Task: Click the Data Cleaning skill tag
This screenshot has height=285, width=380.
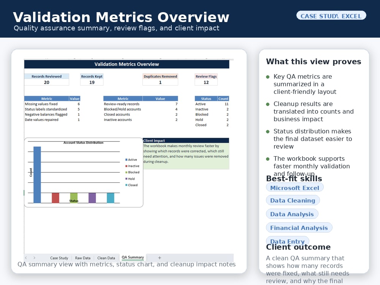Action: 293,200
